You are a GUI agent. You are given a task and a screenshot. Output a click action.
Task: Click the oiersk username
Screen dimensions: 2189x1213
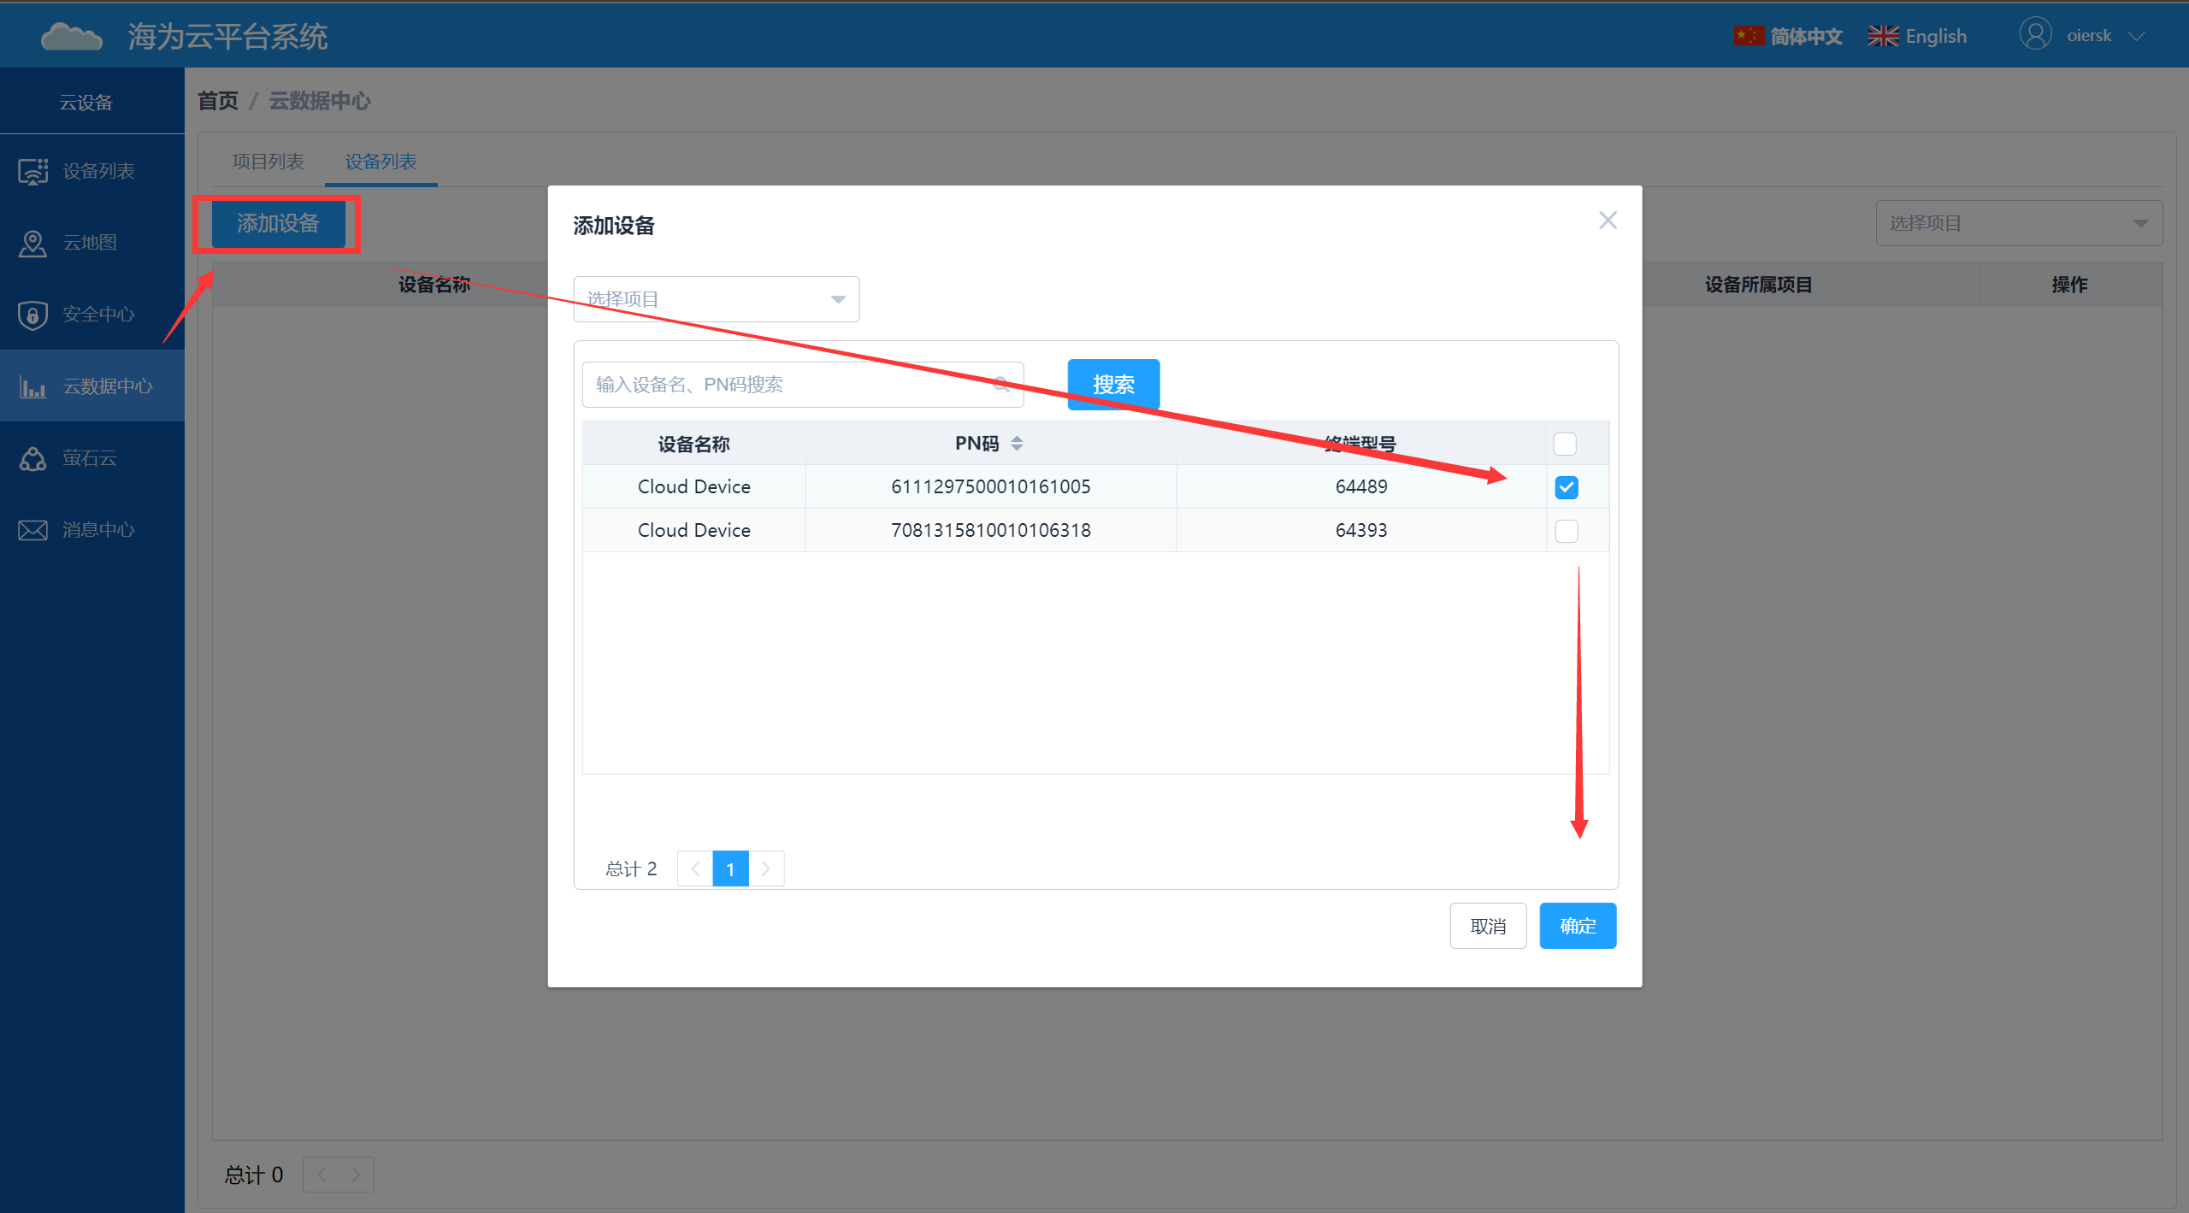(x=2088, y=36)
